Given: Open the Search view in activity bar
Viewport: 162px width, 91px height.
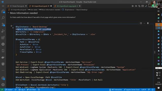Looking at the screenshot, I should (3, 18).
